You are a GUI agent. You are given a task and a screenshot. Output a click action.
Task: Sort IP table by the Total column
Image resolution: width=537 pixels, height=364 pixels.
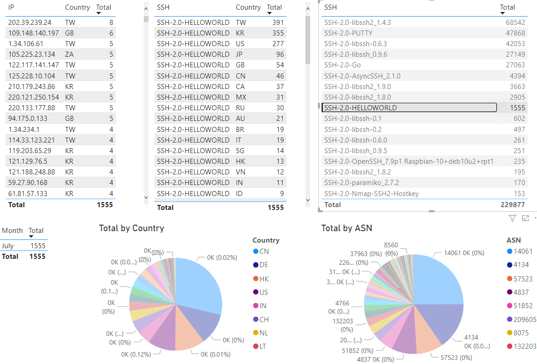(103, 7)
